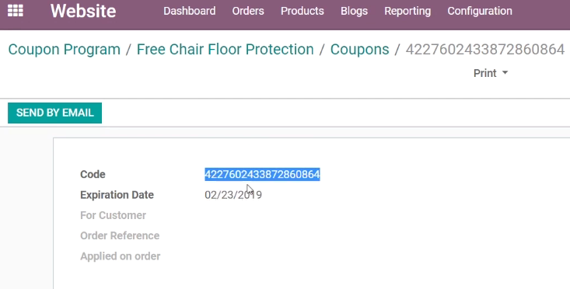Click the Print dropdown caret arrow
This screenshot has height=289, width=570.
point(505,73)
